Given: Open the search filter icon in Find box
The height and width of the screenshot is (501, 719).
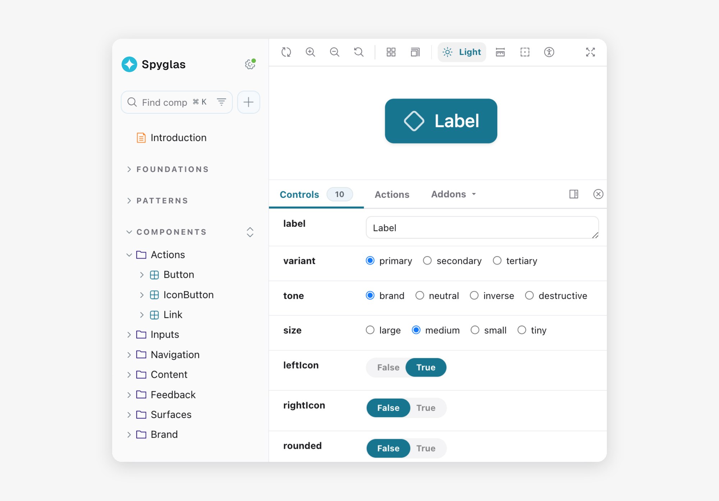Looking at the screenshot, I should [221, 102].
